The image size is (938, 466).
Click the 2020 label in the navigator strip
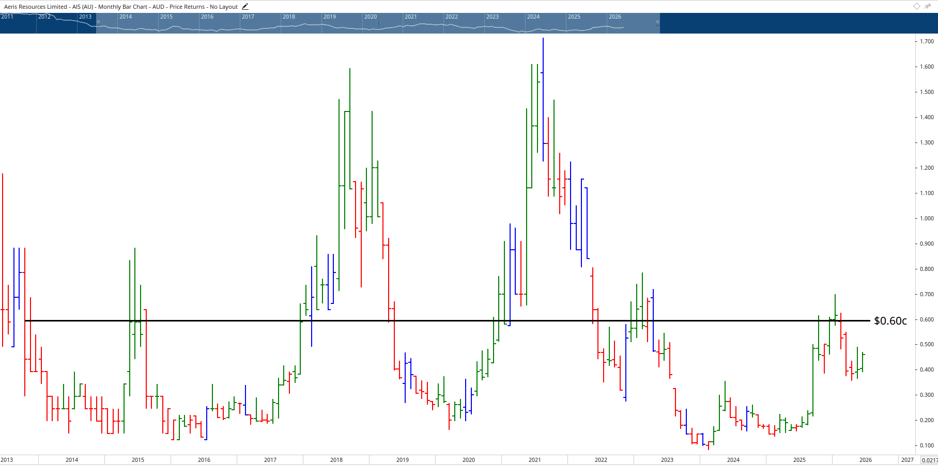coord(371,17)
